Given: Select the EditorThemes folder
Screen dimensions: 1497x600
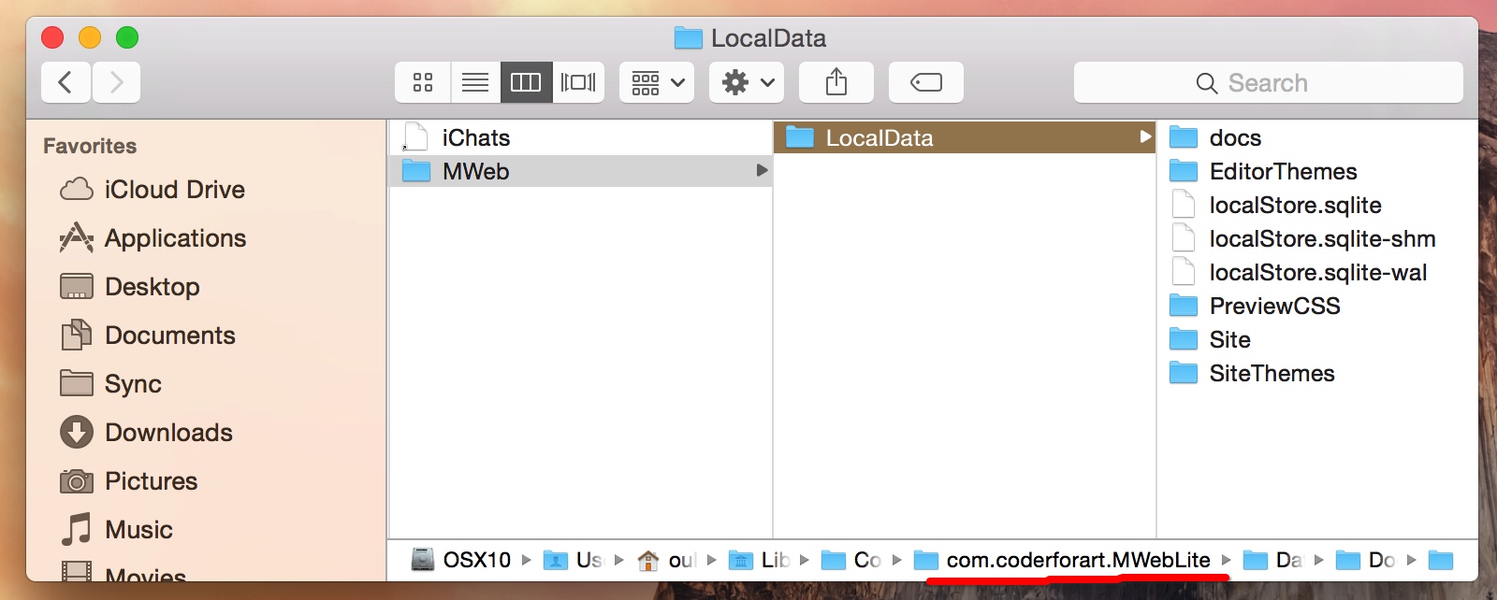Looking at the screenshot, I should pos(1282,172).
